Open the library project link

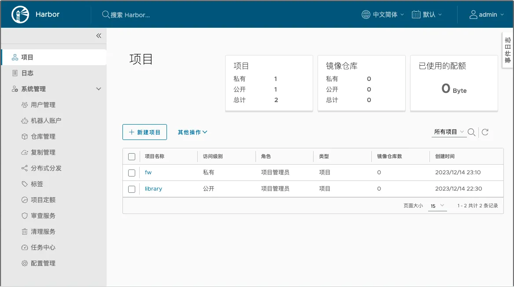pyautogui.click(x=153, y=189)
